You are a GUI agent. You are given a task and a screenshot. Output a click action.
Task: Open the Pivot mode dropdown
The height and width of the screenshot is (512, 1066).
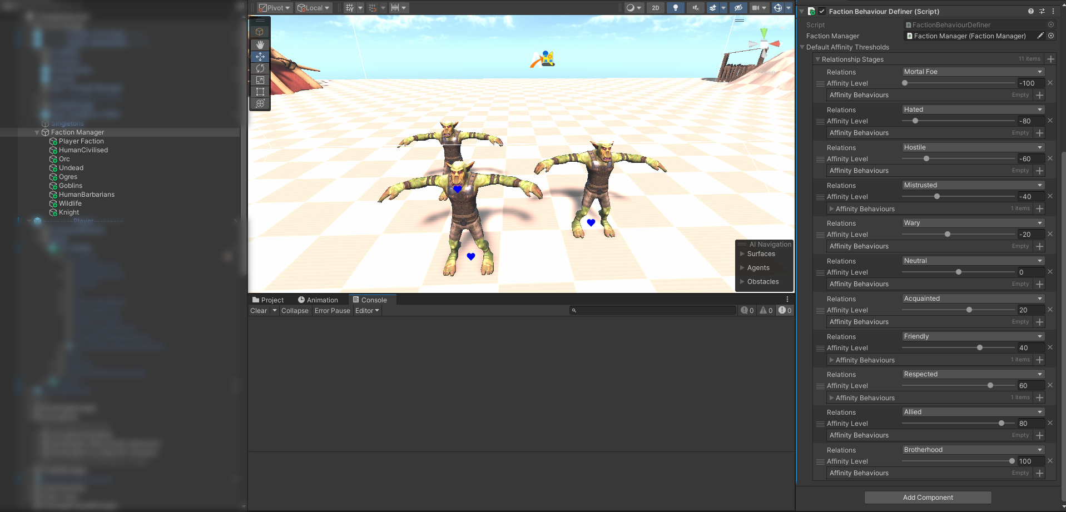(274, 7)
